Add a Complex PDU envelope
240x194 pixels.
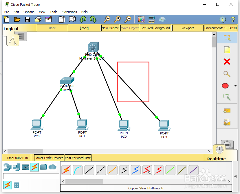pyautogui.click(x=227, y=122)
